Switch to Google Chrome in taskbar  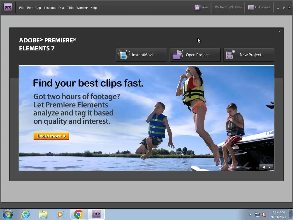[x=79, y=214]
